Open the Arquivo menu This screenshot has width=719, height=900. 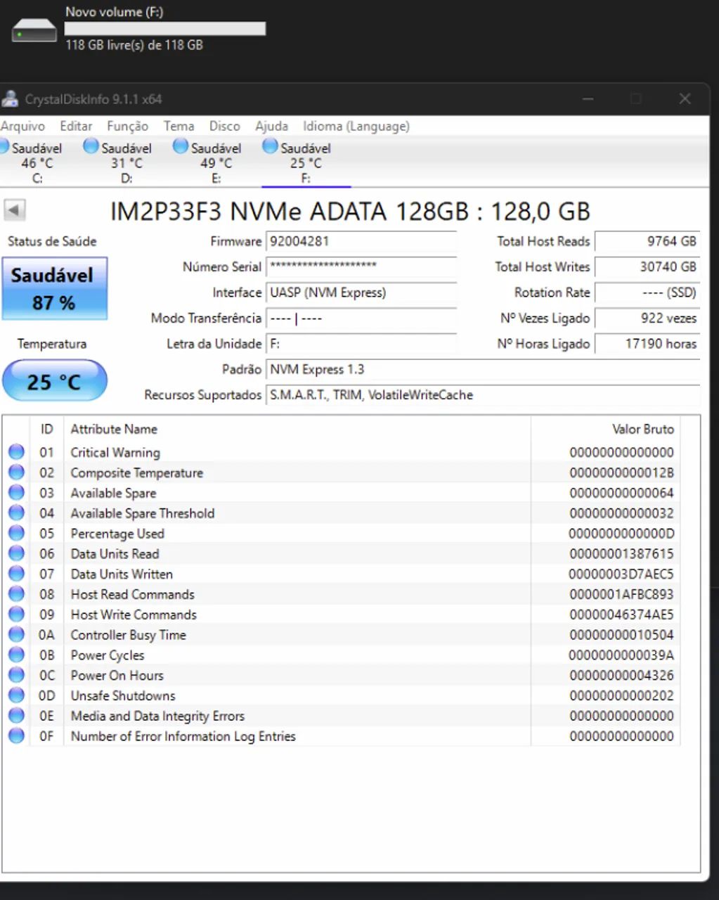coord(22,127)
